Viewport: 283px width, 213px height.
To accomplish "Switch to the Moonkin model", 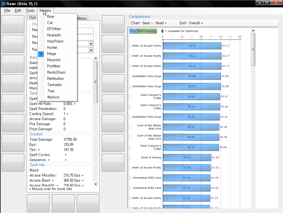I will [57, 60].
